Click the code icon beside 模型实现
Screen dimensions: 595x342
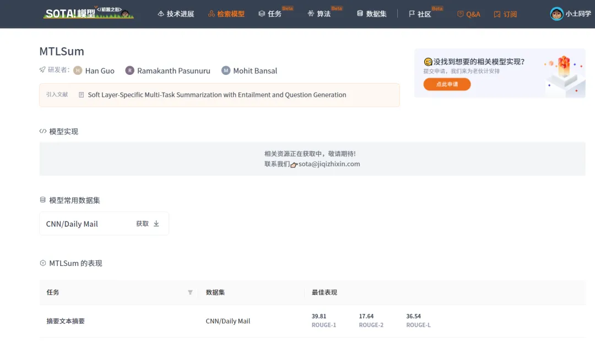point(43,131)
